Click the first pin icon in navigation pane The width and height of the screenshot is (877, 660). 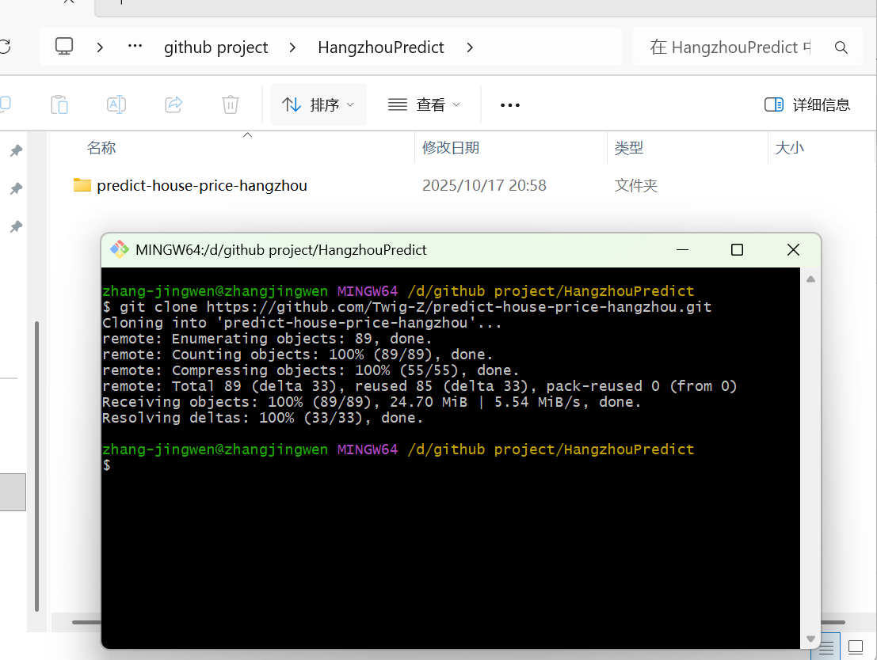coord(16,150)
